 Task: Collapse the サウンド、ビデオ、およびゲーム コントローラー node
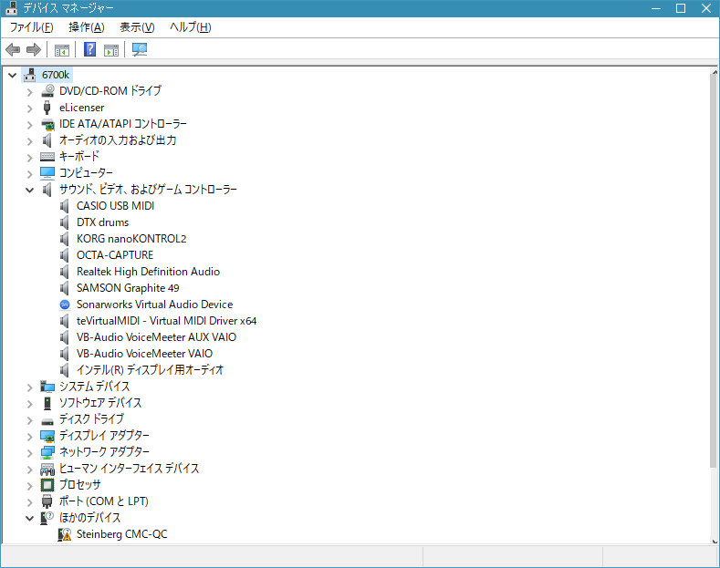[30, 190]
